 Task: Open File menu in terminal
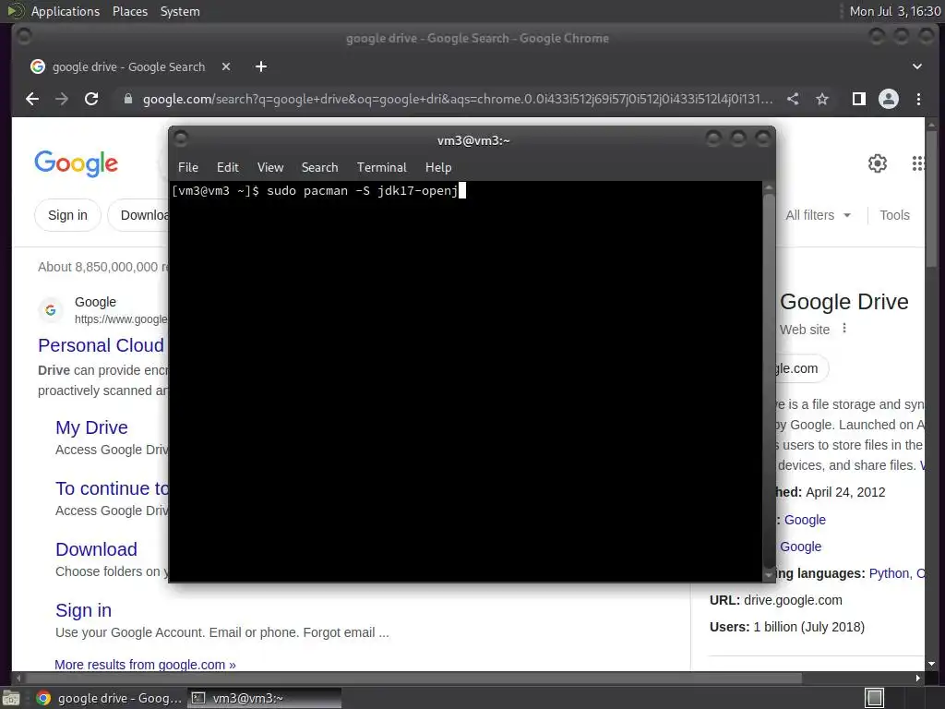[x=188, y=168]
